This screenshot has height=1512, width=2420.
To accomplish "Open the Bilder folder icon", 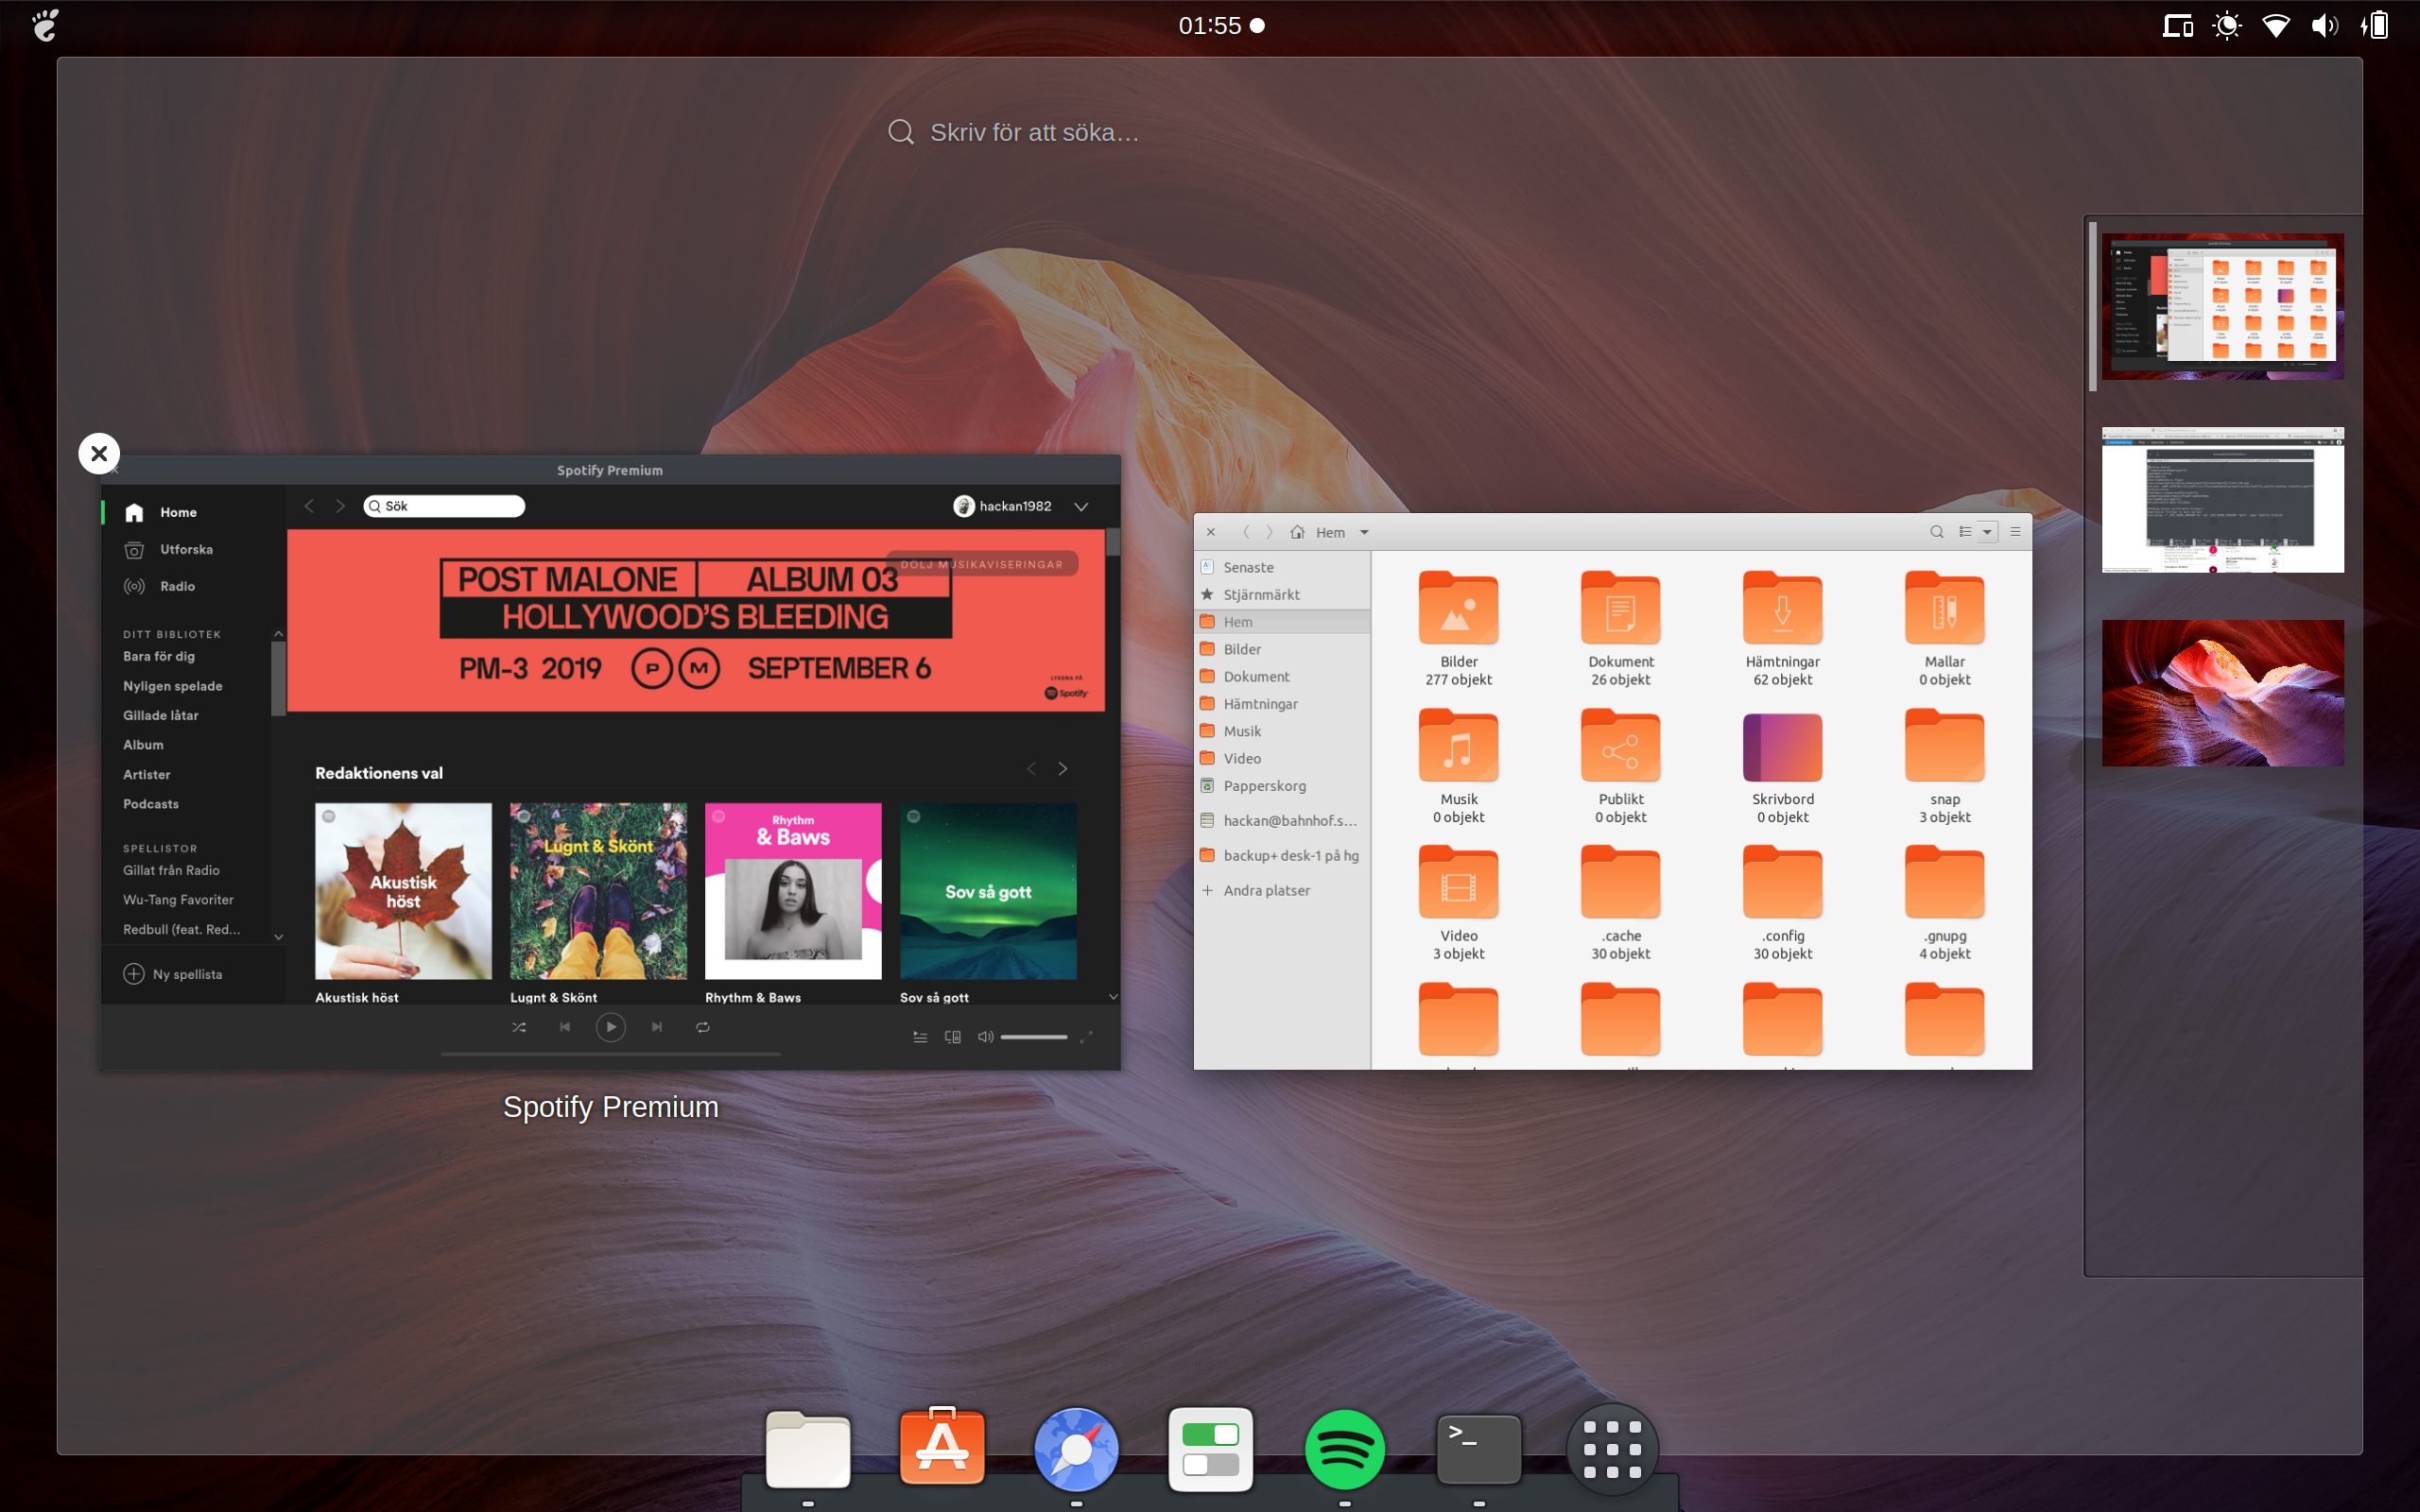I will pos(1458,608).
